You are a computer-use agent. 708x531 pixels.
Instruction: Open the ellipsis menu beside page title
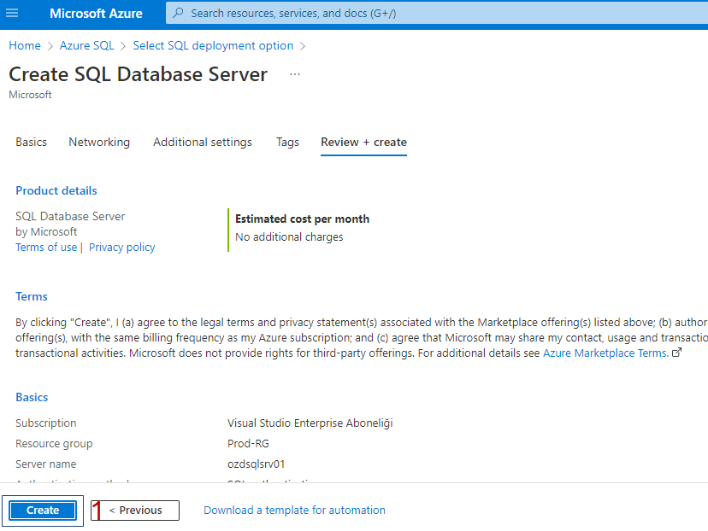pos(295,74)
